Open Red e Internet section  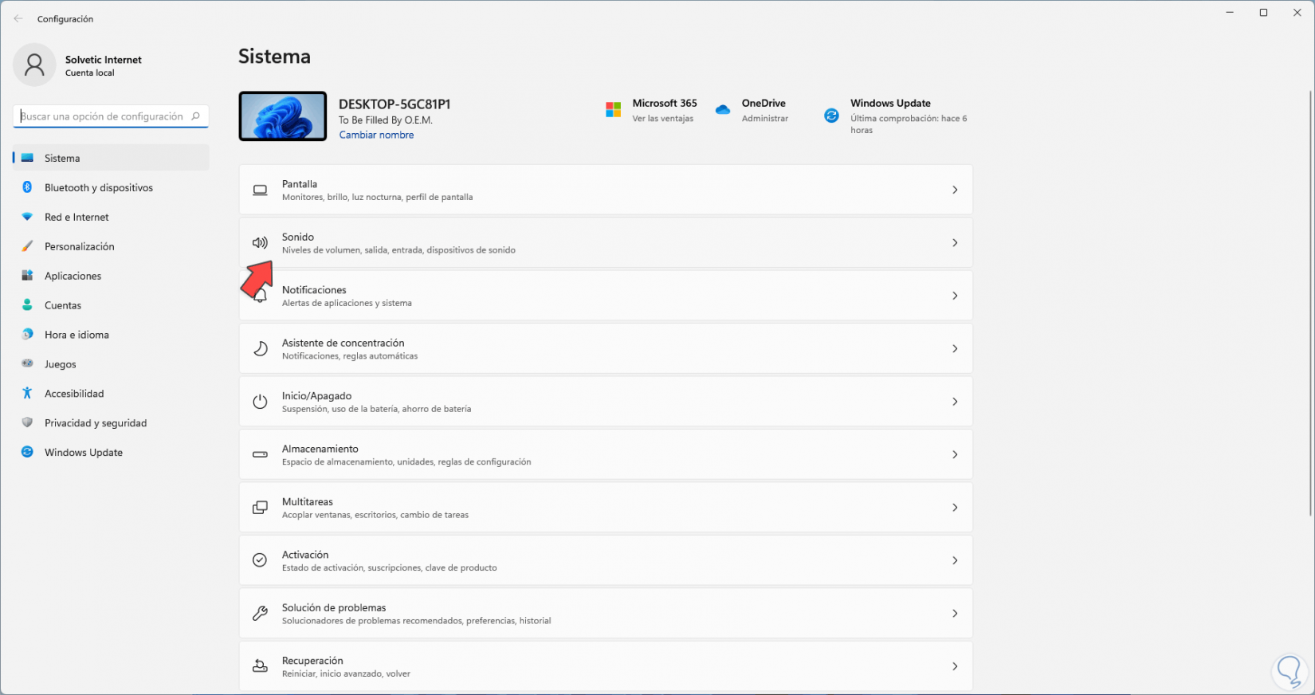pos(111,217)
